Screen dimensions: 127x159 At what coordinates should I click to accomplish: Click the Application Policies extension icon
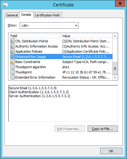(12, 51)
